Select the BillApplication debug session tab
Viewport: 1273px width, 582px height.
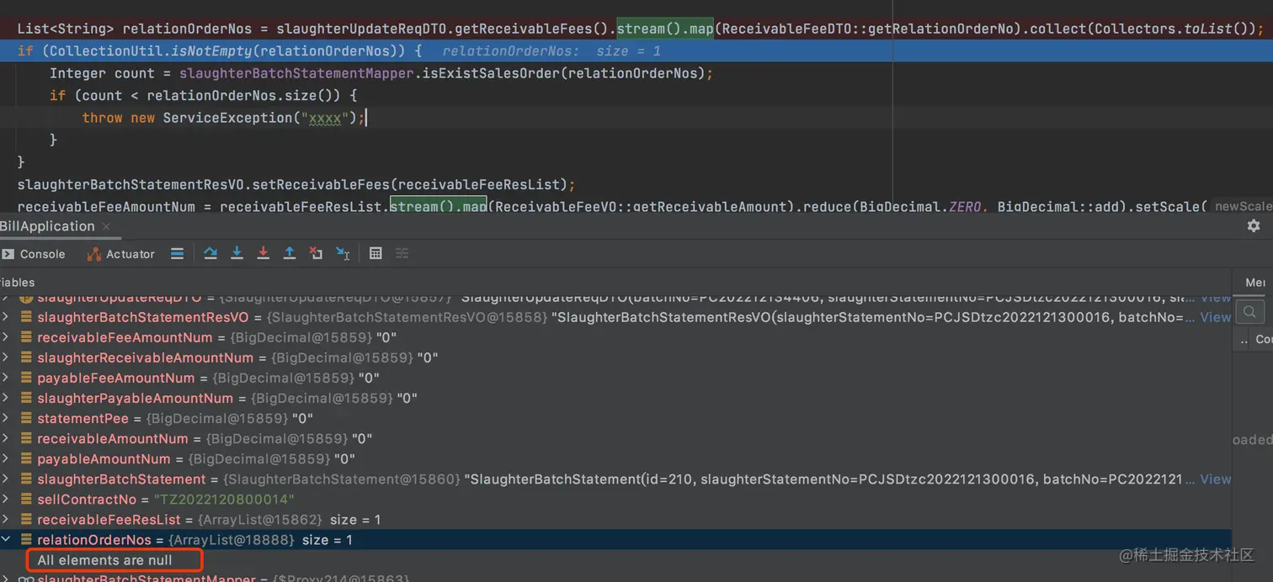[47, 226]
